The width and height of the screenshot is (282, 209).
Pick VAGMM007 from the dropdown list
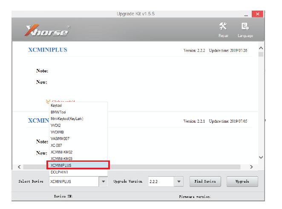pos(78,139)
